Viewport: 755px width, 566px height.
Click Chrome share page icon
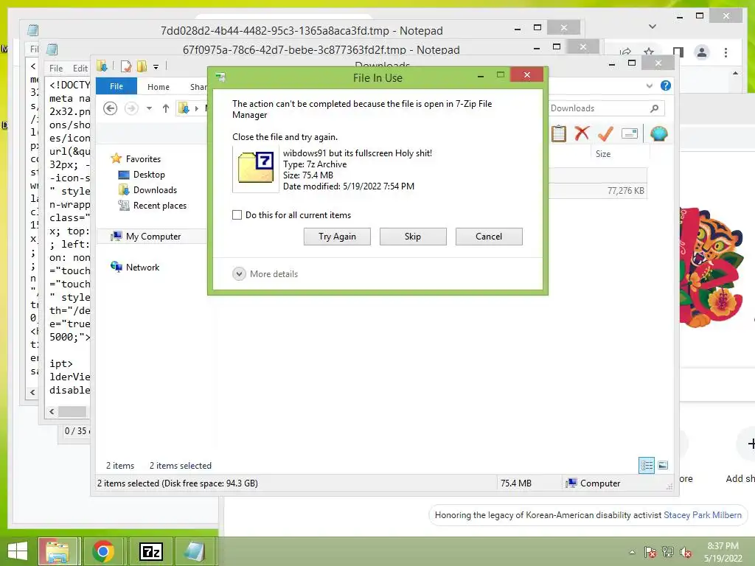point(625,52)
